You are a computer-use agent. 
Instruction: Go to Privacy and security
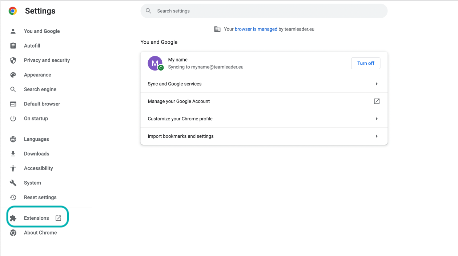(x=47, y=60)
